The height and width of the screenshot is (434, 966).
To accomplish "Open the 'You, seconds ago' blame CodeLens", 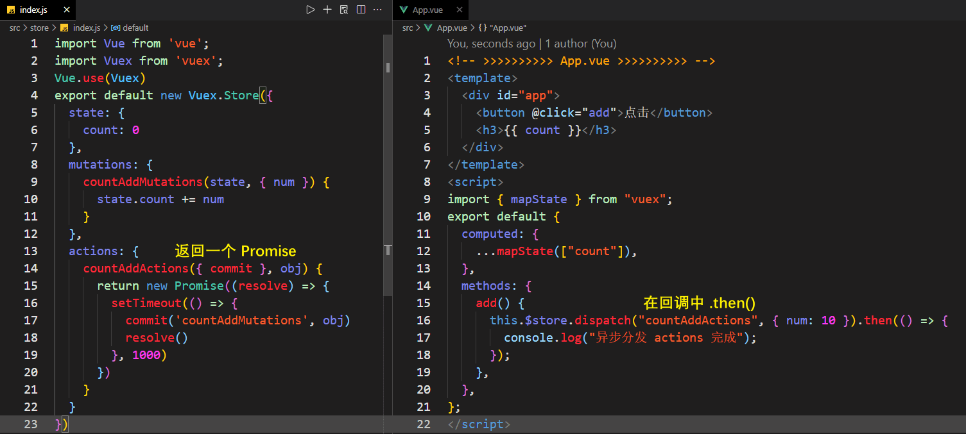I will (491, 44).
